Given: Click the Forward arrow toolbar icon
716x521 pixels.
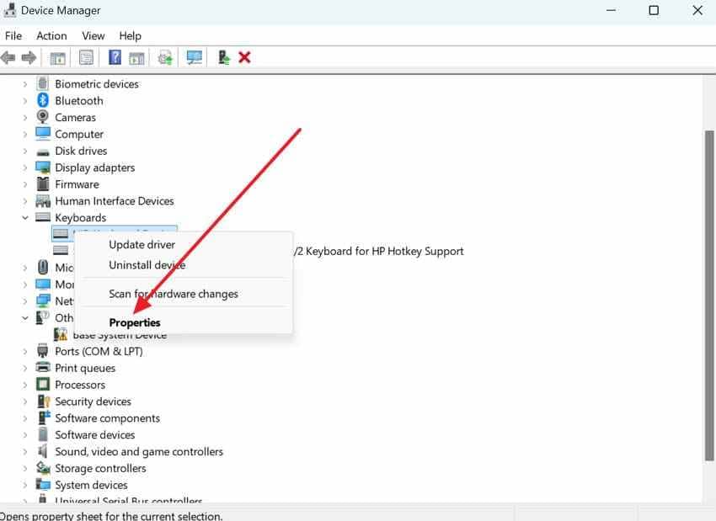Looking at the screenshot, I should tap(29, 57).
